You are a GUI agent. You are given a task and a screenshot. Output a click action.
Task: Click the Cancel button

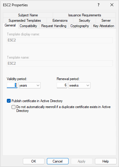(58, 161)
